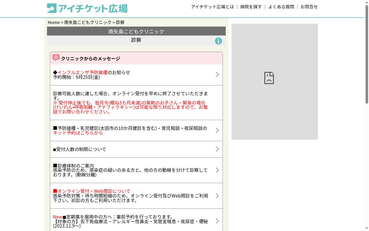This screenshot has height=231, width=369.
Task: Click the broken image placeholder icon
Action: pos(269,78)
